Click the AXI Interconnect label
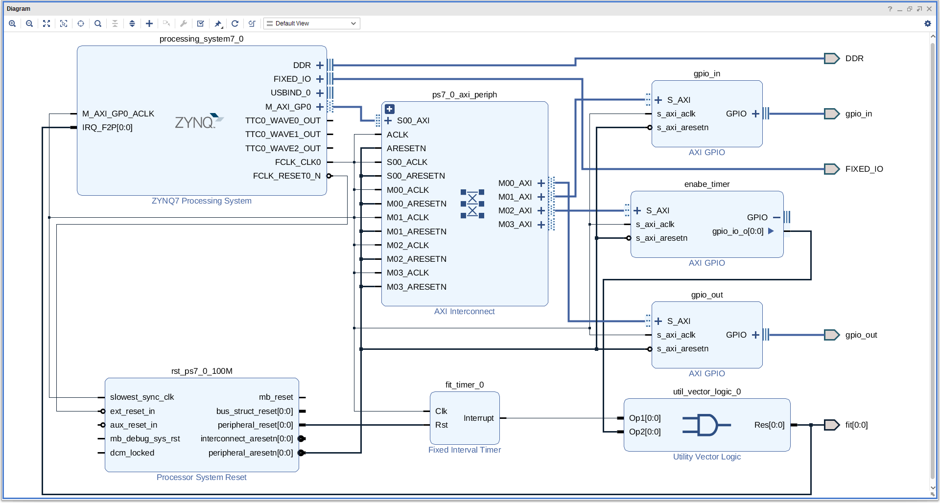 (465, 311)
